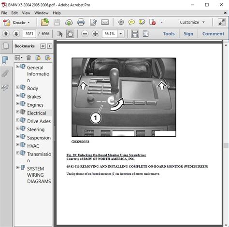The image size is (229, 227).
Task: Click the Save floppy disk icon
Action: [x=57, y=22]
